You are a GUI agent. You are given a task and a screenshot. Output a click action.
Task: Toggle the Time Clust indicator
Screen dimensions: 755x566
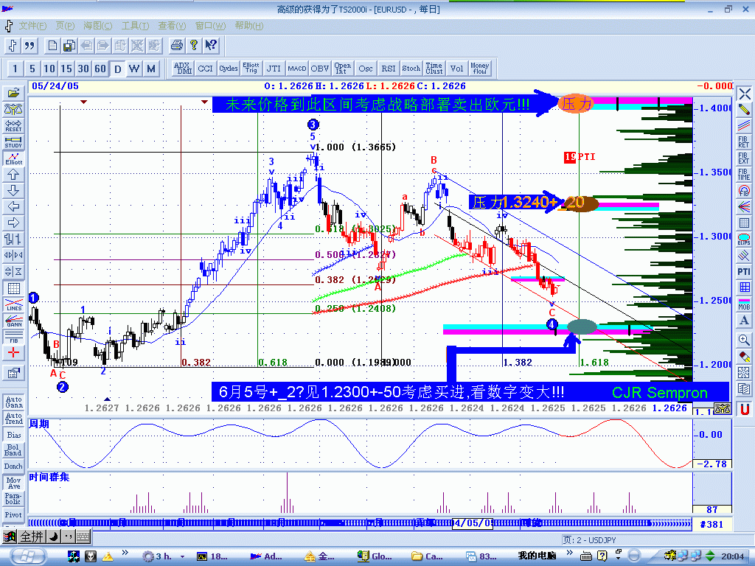[434, 69]
